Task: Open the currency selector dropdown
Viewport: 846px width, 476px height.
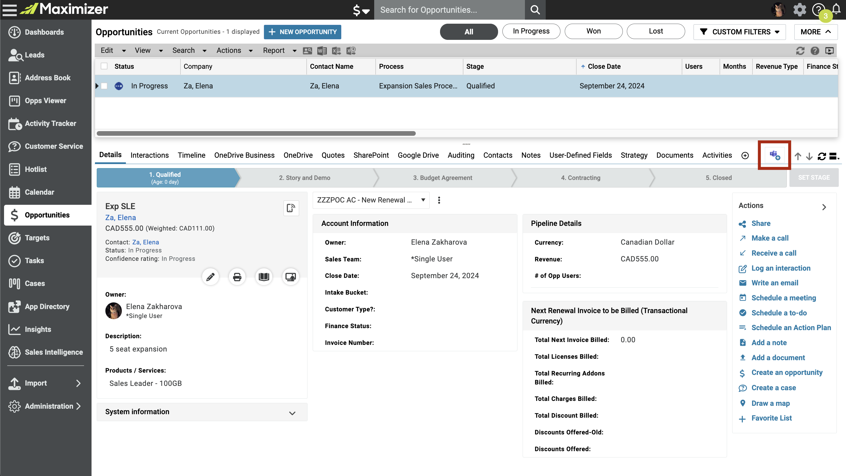Action: [x=361, y=10]
